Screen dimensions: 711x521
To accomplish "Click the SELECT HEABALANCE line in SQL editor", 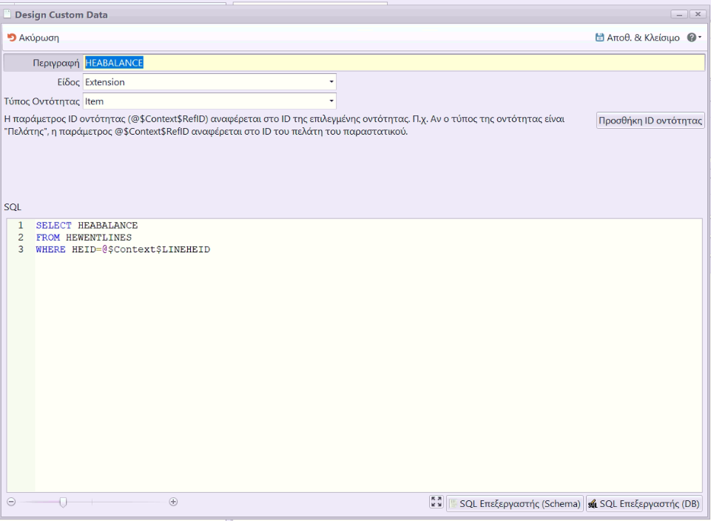I will click(87, 226).
